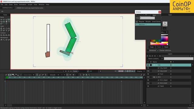Image resolution: width=194 pixels, height=109 pixels.
Task: Select the Rotate Workspace tool
Action: click(6, 40)
